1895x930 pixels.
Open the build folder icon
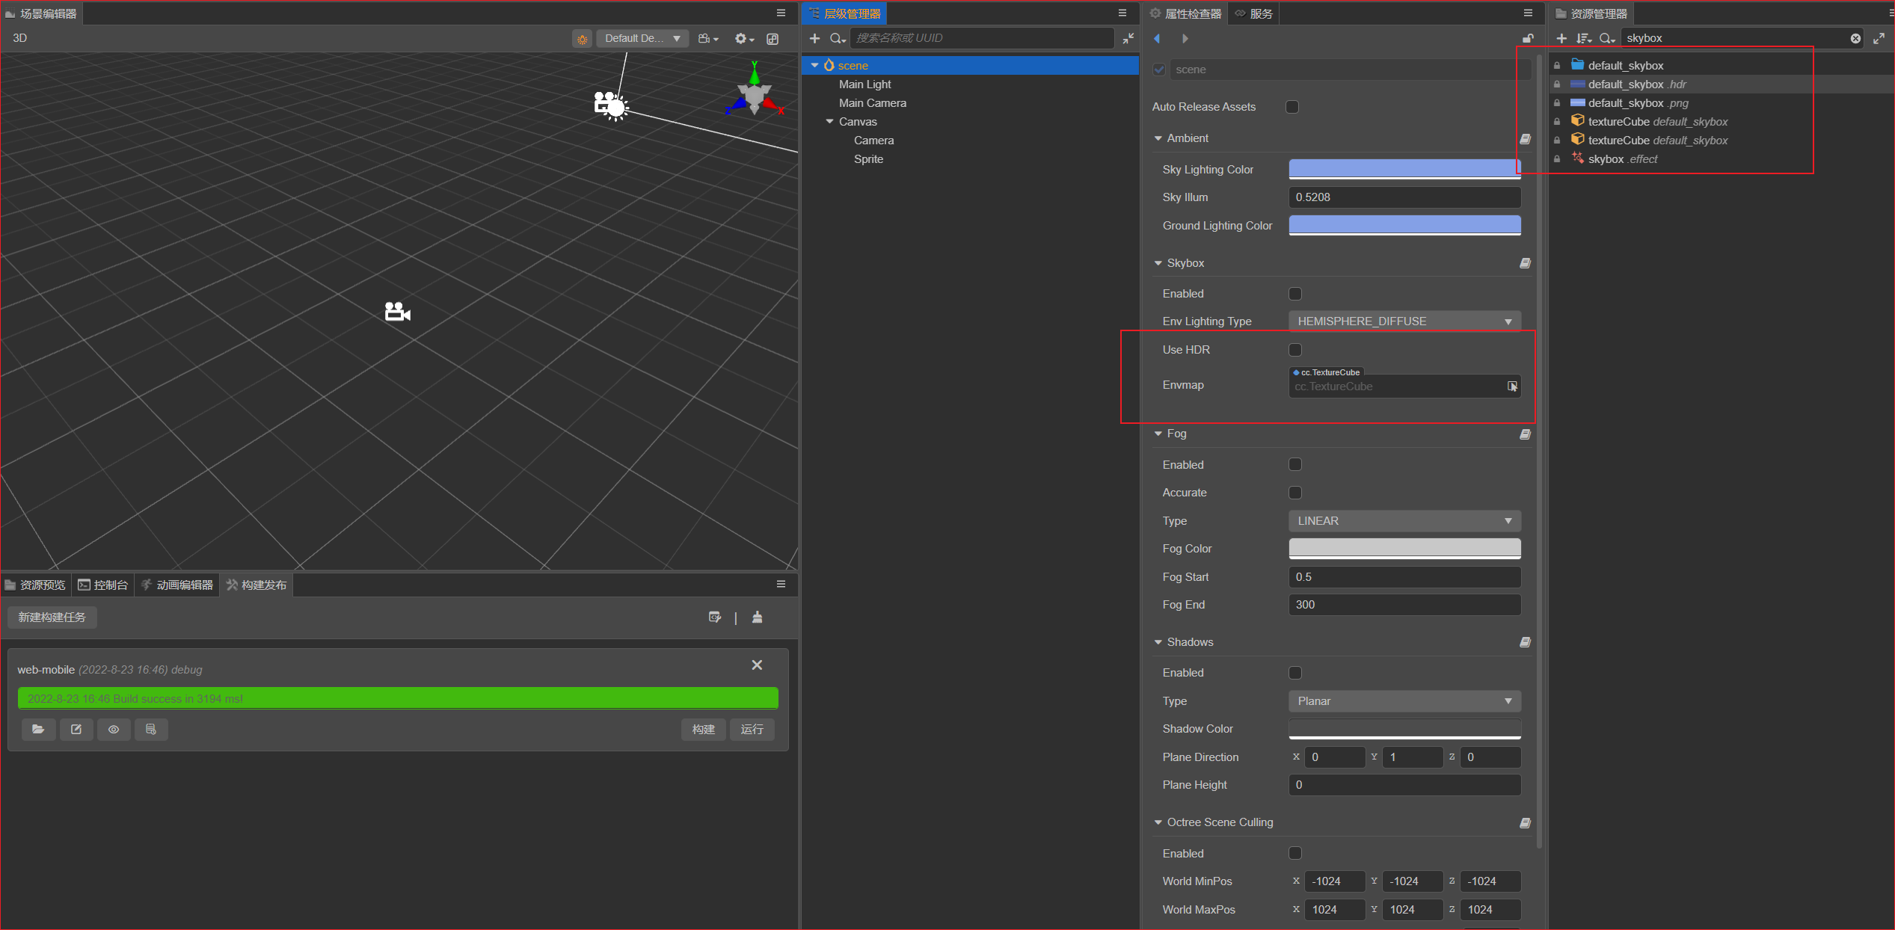[38, 729]
